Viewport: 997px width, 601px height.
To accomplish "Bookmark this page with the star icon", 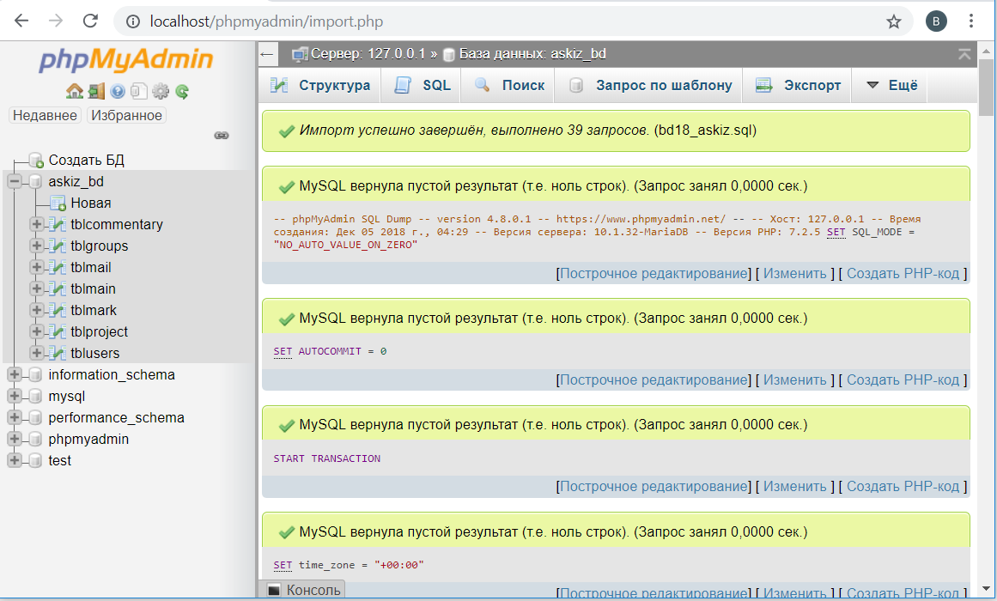I will (894, 21).
